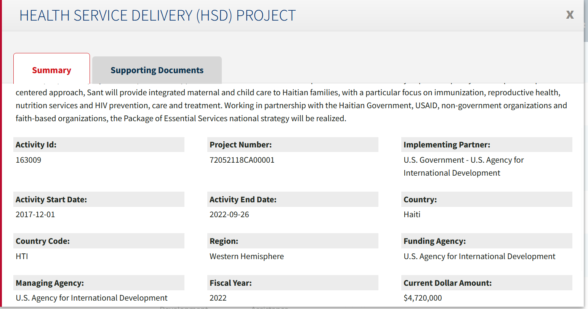Click the dialog title 'HEALTH SERVICE DELIVERY (HSD) PROJECT'
The height and width of the screenshot is (309, 588).
click(x=157, y=15)
